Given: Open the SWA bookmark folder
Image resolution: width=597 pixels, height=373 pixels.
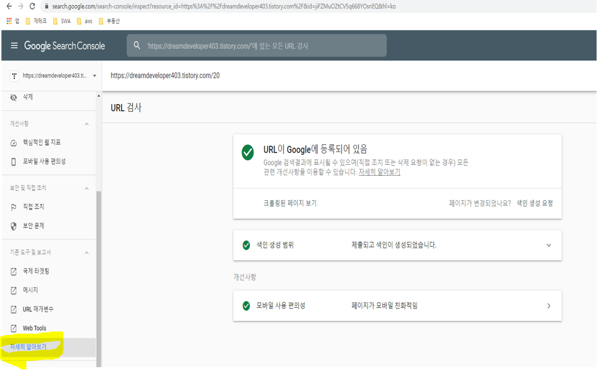Looking at the screenshot, I should click(x=62, y=21).
